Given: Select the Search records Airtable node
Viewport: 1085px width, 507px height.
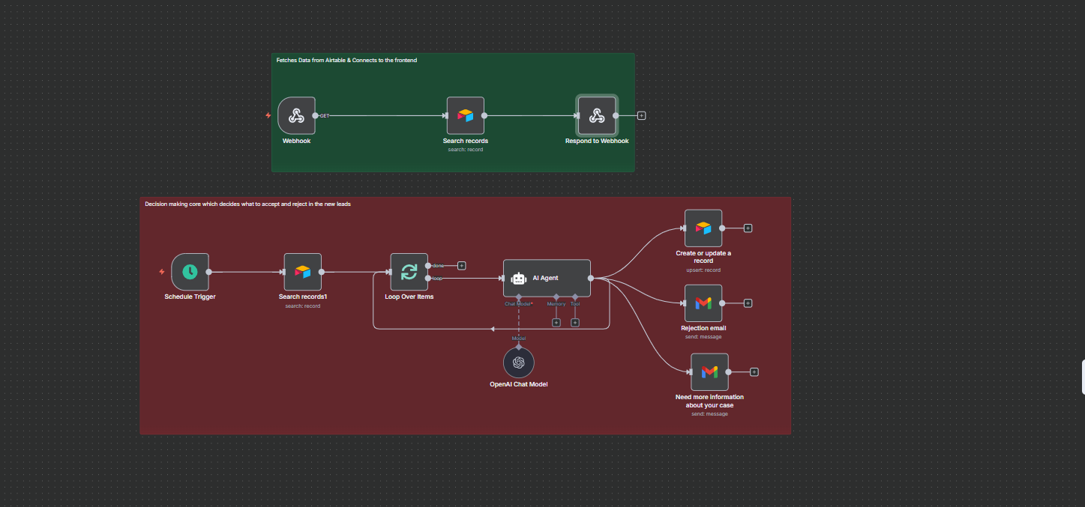Looking at the screenshot, I should 465,115.
